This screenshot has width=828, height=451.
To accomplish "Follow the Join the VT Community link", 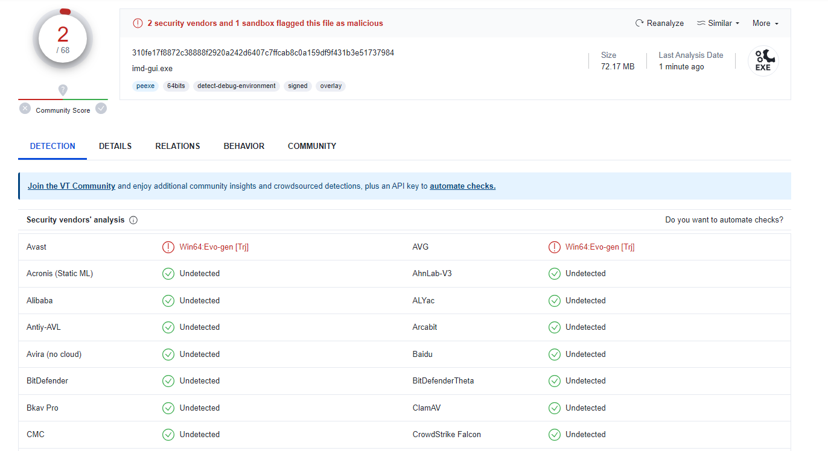I will (71, 186).
